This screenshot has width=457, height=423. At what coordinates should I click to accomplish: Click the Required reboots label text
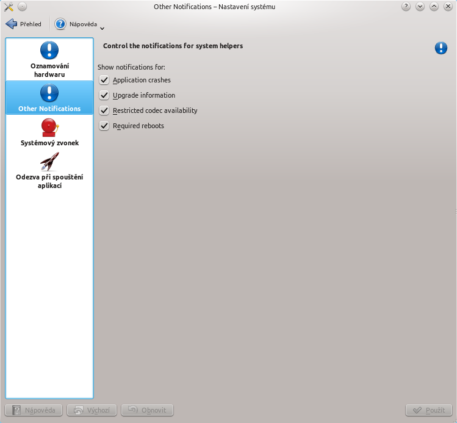click(x=139, y=126)
